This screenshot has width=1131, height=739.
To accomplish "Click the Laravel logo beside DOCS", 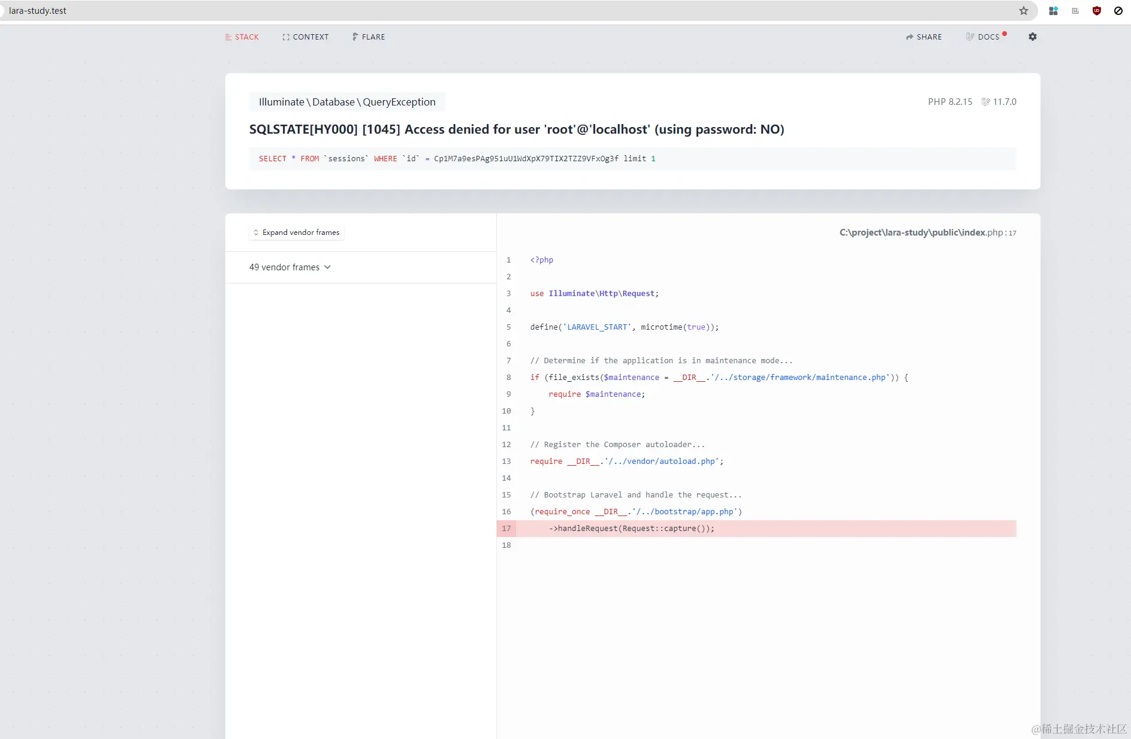I will tap(970, 37).
